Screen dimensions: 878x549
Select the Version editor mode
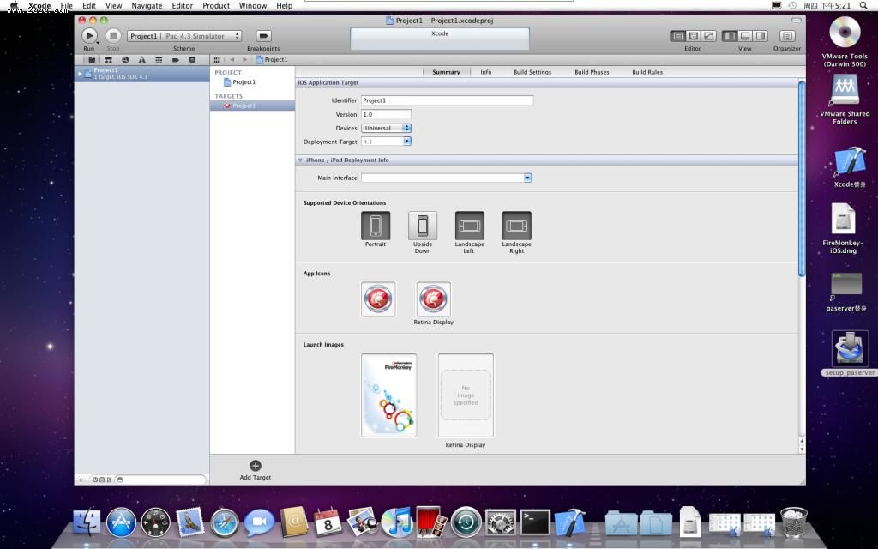709,36
